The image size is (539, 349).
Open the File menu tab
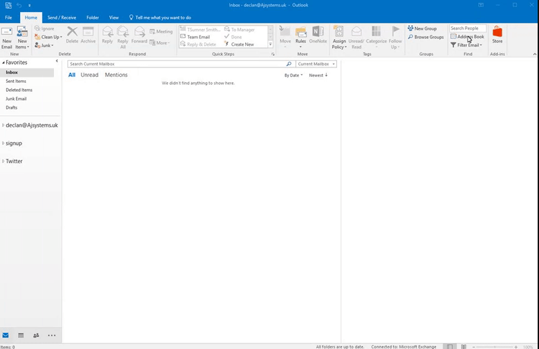pos(8,16)
